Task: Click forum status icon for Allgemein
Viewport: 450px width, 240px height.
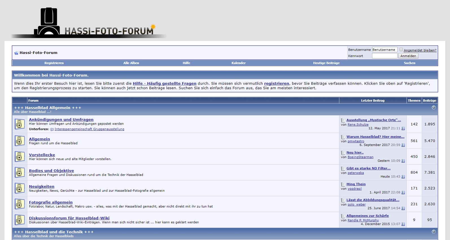Action: click(19, 141)
